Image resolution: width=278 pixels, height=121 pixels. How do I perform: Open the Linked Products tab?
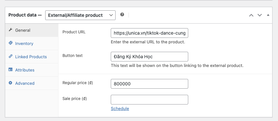tap(32, 57)
